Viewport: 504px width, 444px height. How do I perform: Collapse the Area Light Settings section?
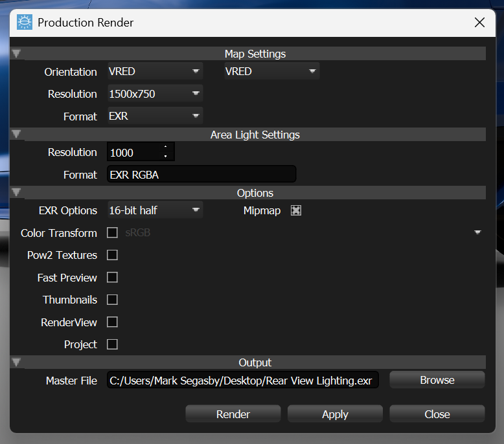[x=16, y=134]
